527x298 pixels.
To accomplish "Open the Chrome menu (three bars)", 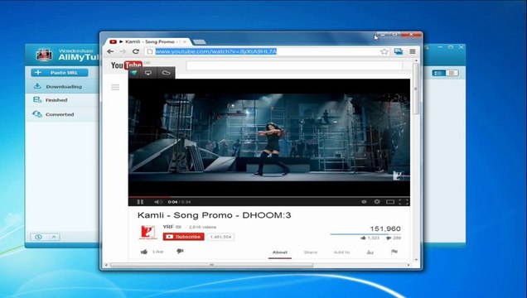I will (x=413, y=51).
